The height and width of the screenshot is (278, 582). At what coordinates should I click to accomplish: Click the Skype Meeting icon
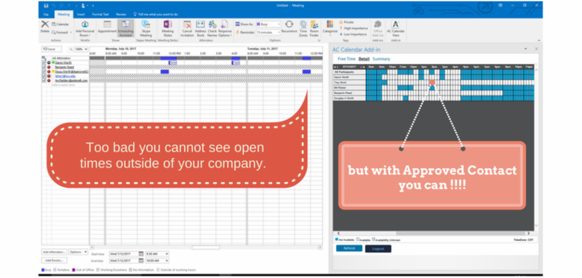[146, 28]
